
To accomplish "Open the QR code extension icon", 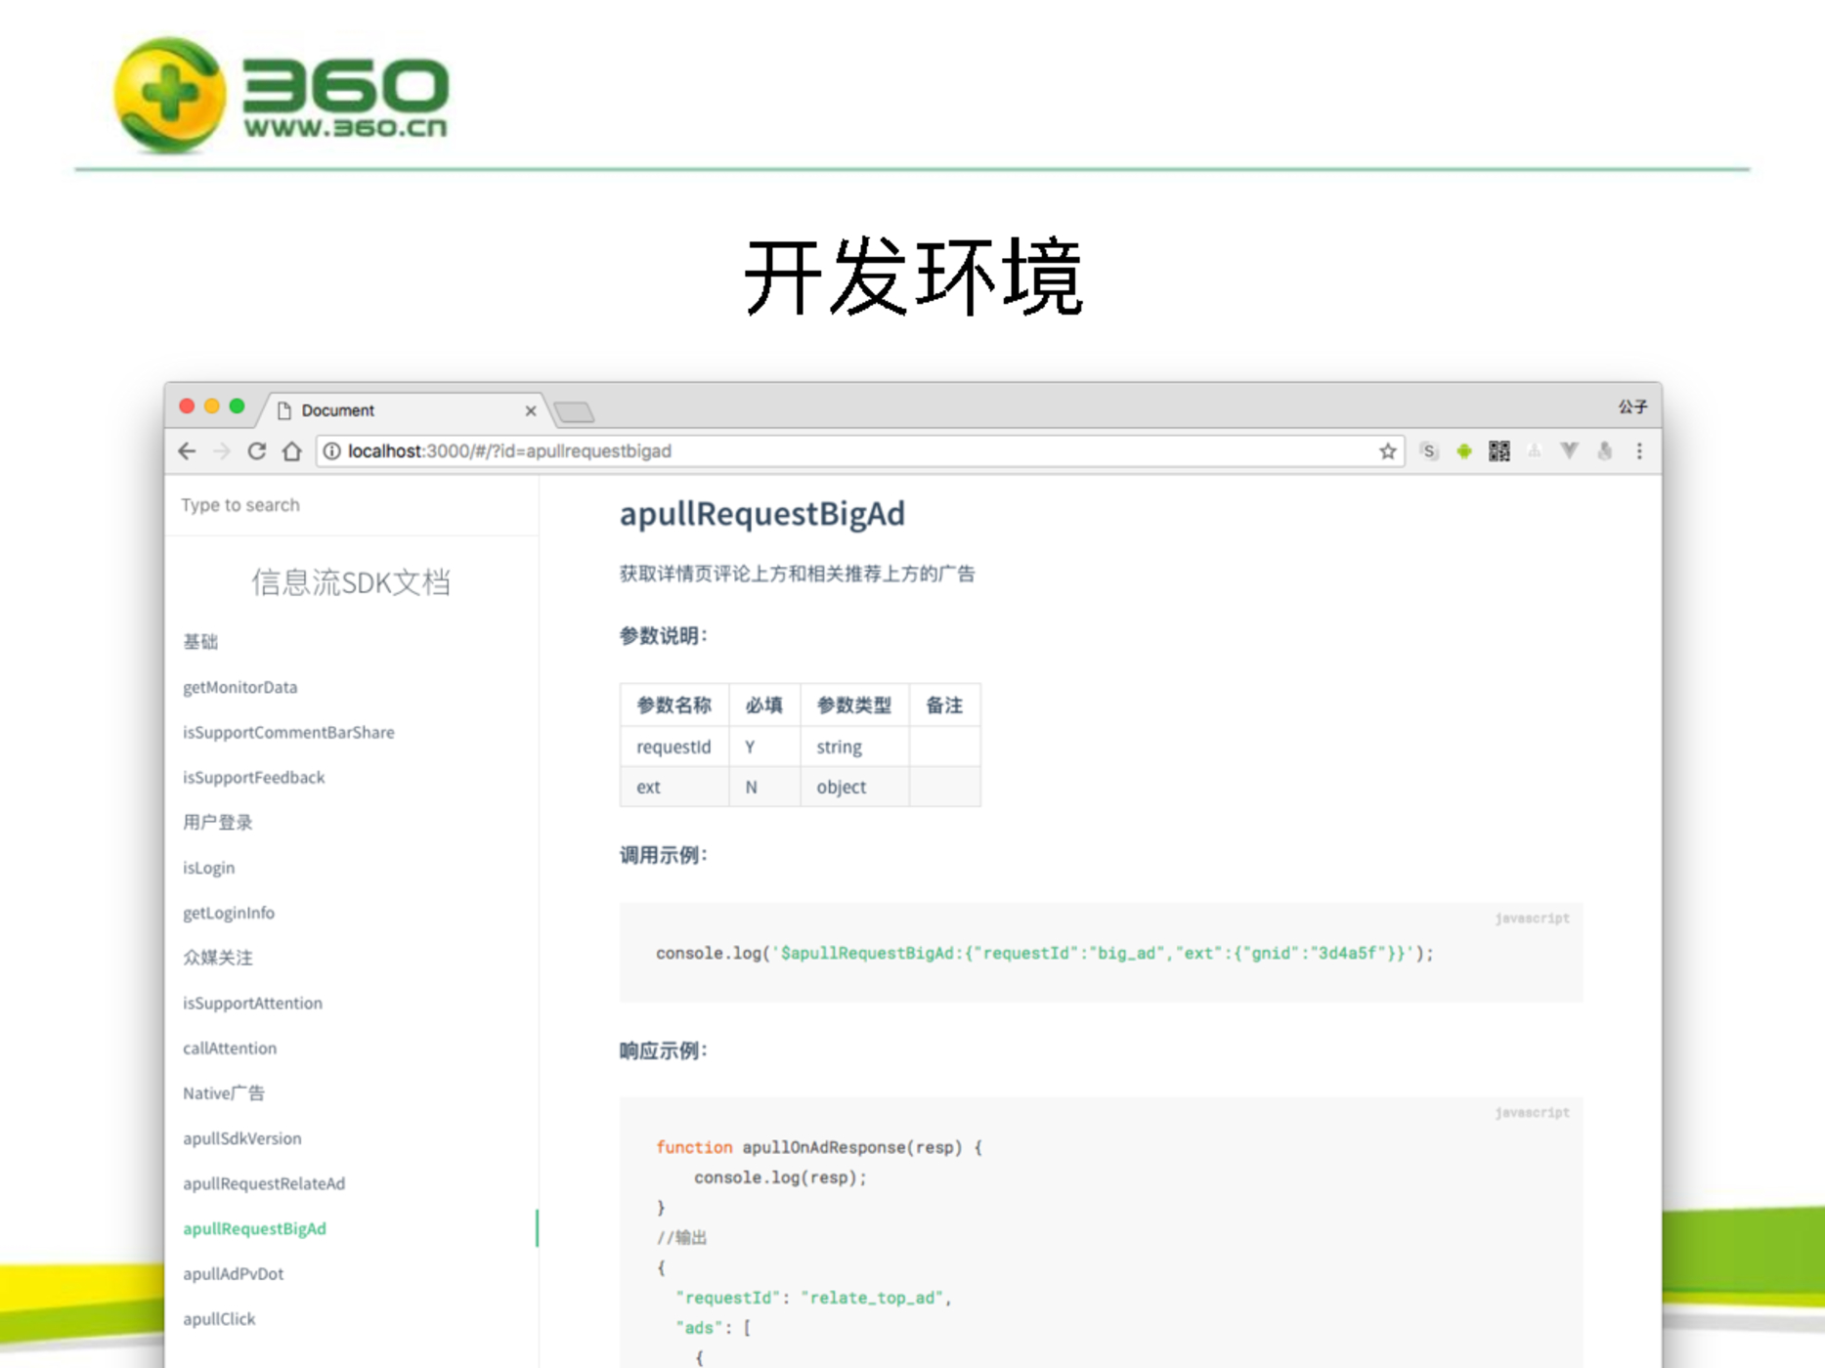I will pyautogui.click(x=1499, y=451).
